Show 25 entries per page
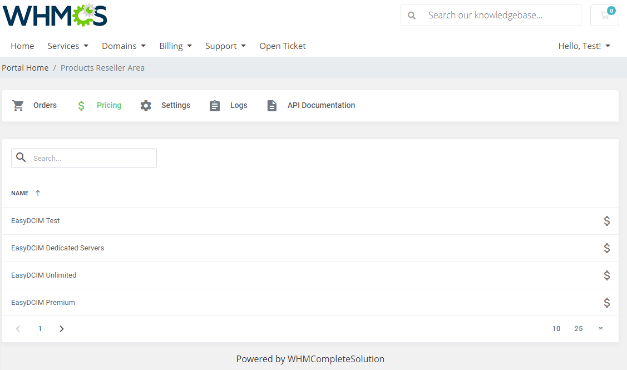The height and width of the screenshot is (370, 627). [x=579, y=329]
